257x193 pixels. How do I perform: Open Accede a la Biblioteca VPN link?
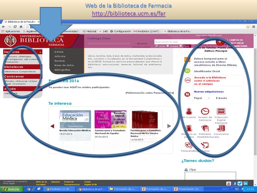[x=210, y=81]
